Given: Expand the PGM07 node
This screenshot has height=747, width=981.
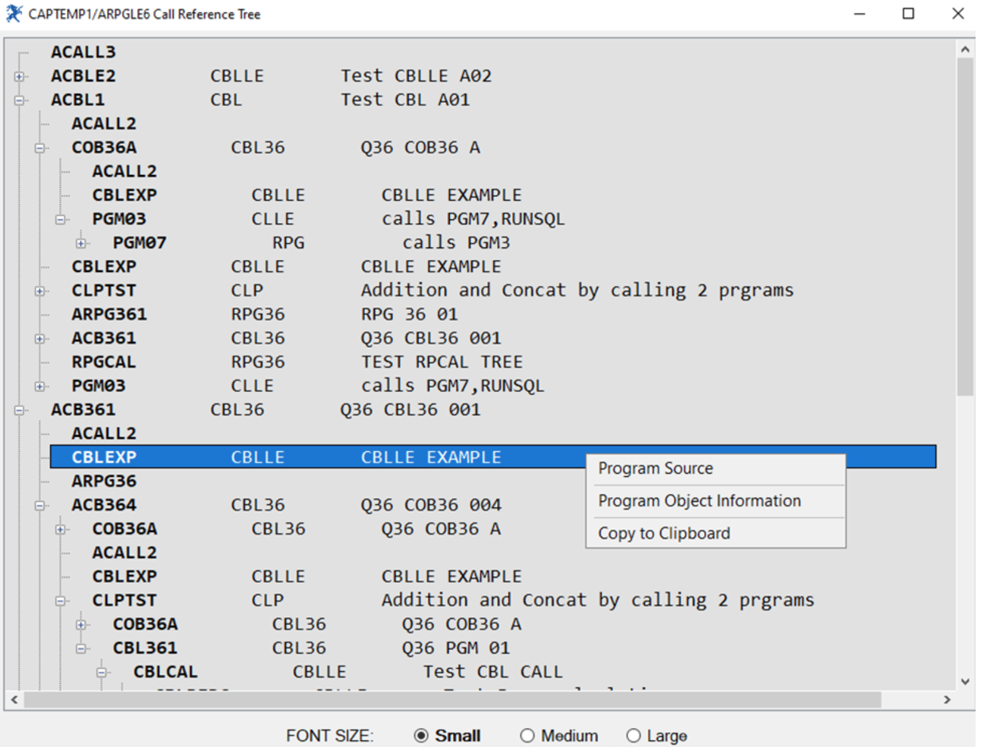Looking at the screenshot, I should click(x=81, y=243).
